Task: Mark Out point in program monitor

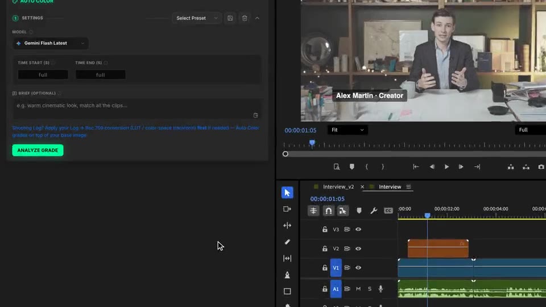Action: click(383, 167)
